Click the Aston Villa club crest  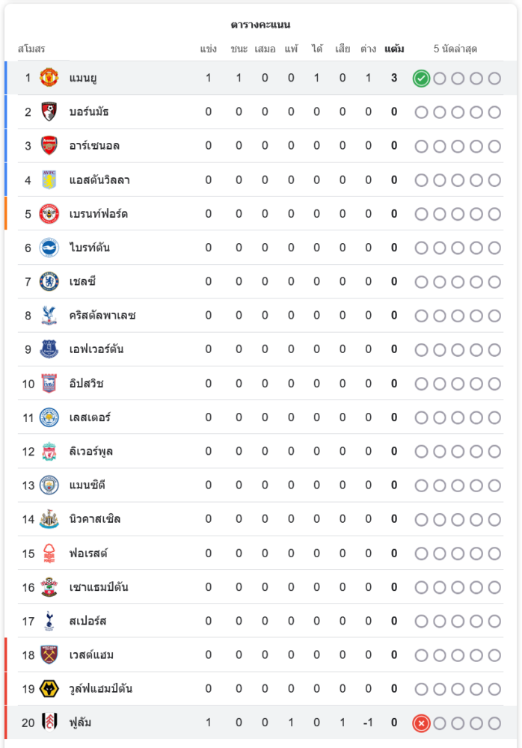coord(49,180)
